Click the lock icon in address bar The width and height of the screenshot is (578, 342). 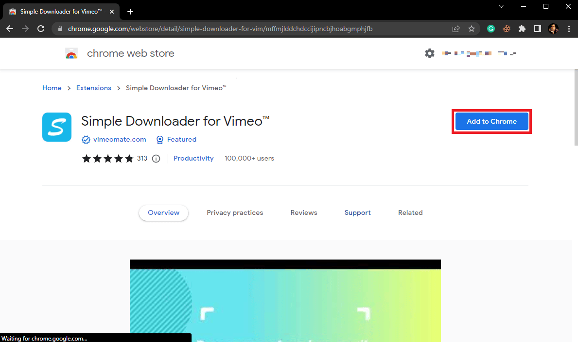click(60, 29)
